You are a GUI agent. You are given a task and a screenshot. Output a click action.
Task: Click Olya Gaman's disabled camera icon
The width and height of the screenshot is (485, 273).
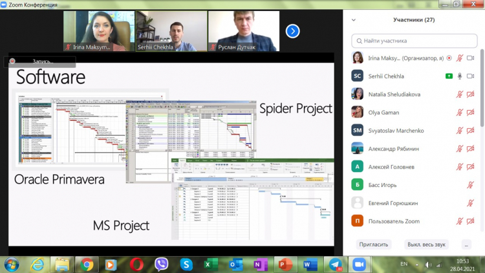click(x=470, y=112)
